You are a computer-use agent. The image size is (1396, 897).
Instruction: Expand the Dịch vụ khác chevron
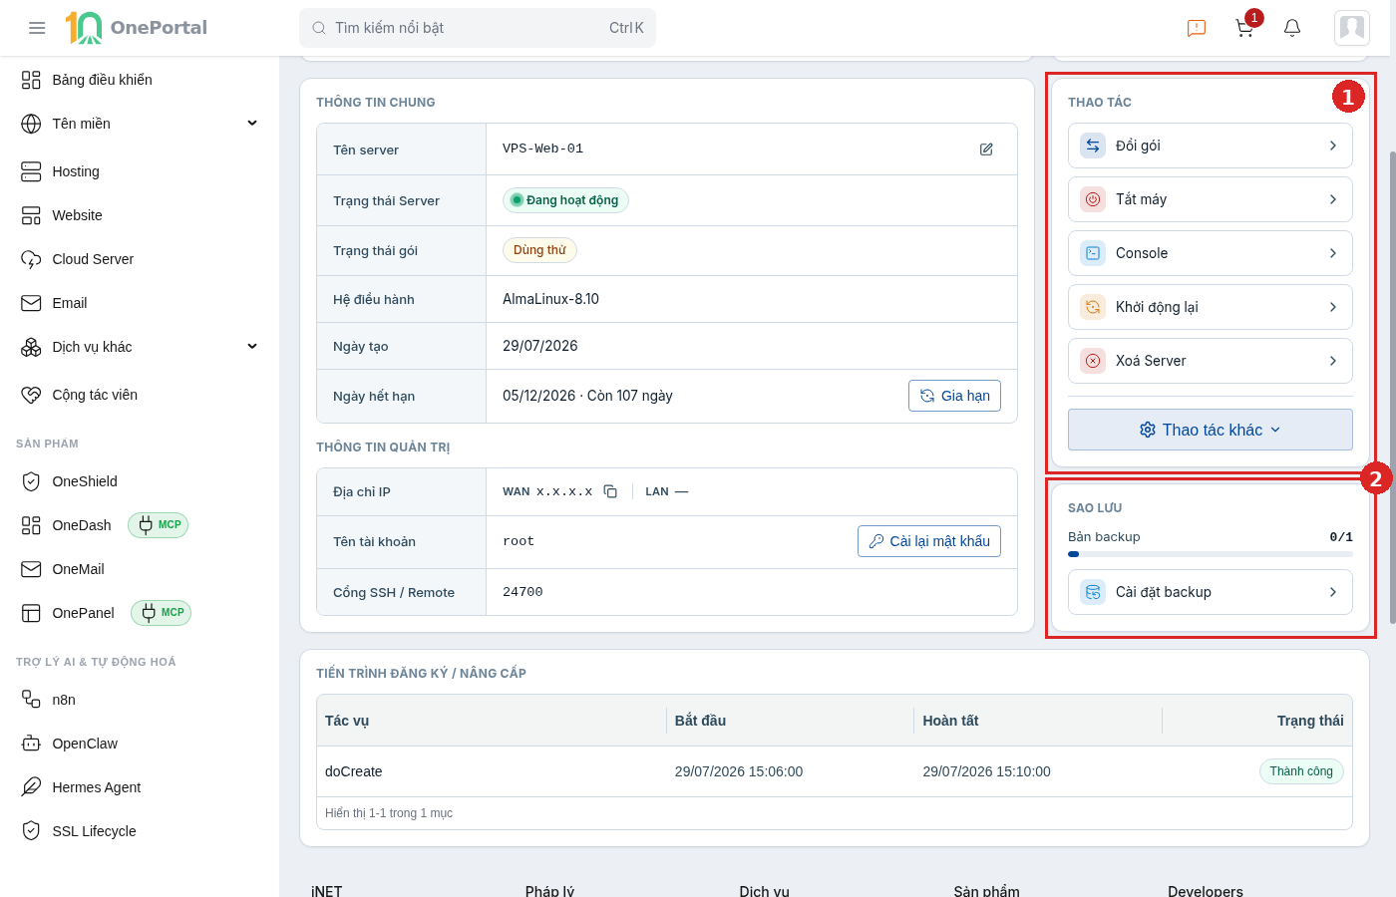click(252, 347)
